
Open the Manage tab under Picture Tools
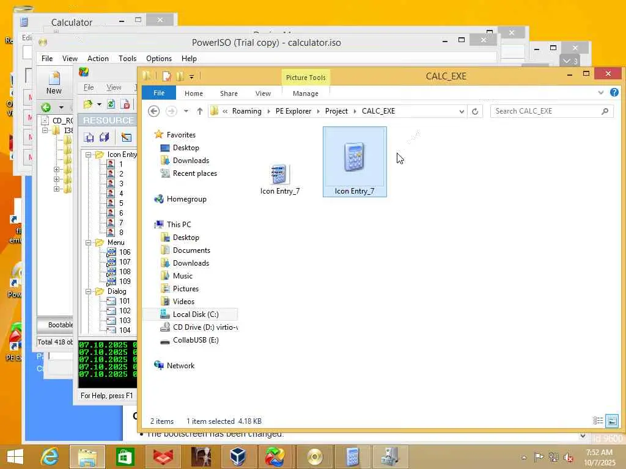(x=306, y=93)
